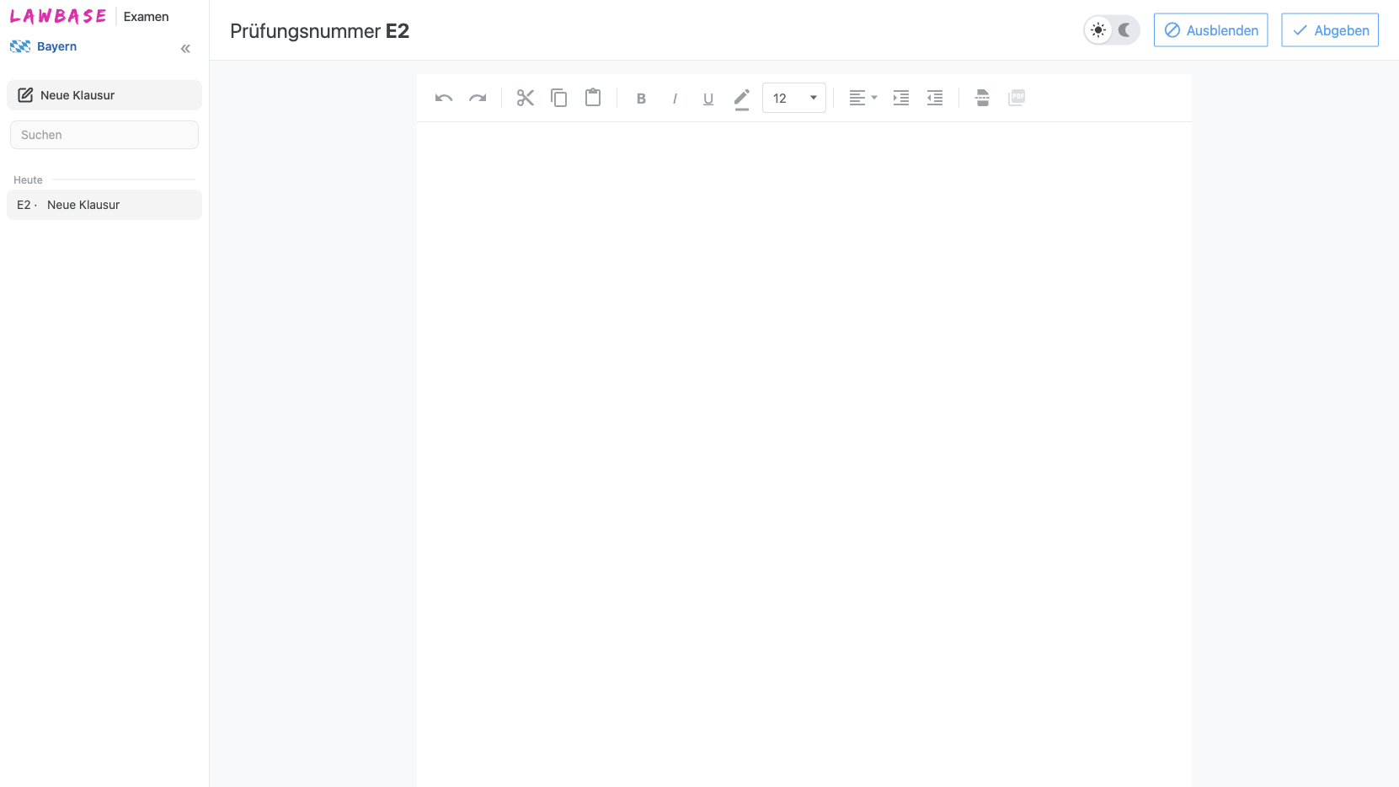
Task: Toggle underline formatting
Action: (708, 98)
